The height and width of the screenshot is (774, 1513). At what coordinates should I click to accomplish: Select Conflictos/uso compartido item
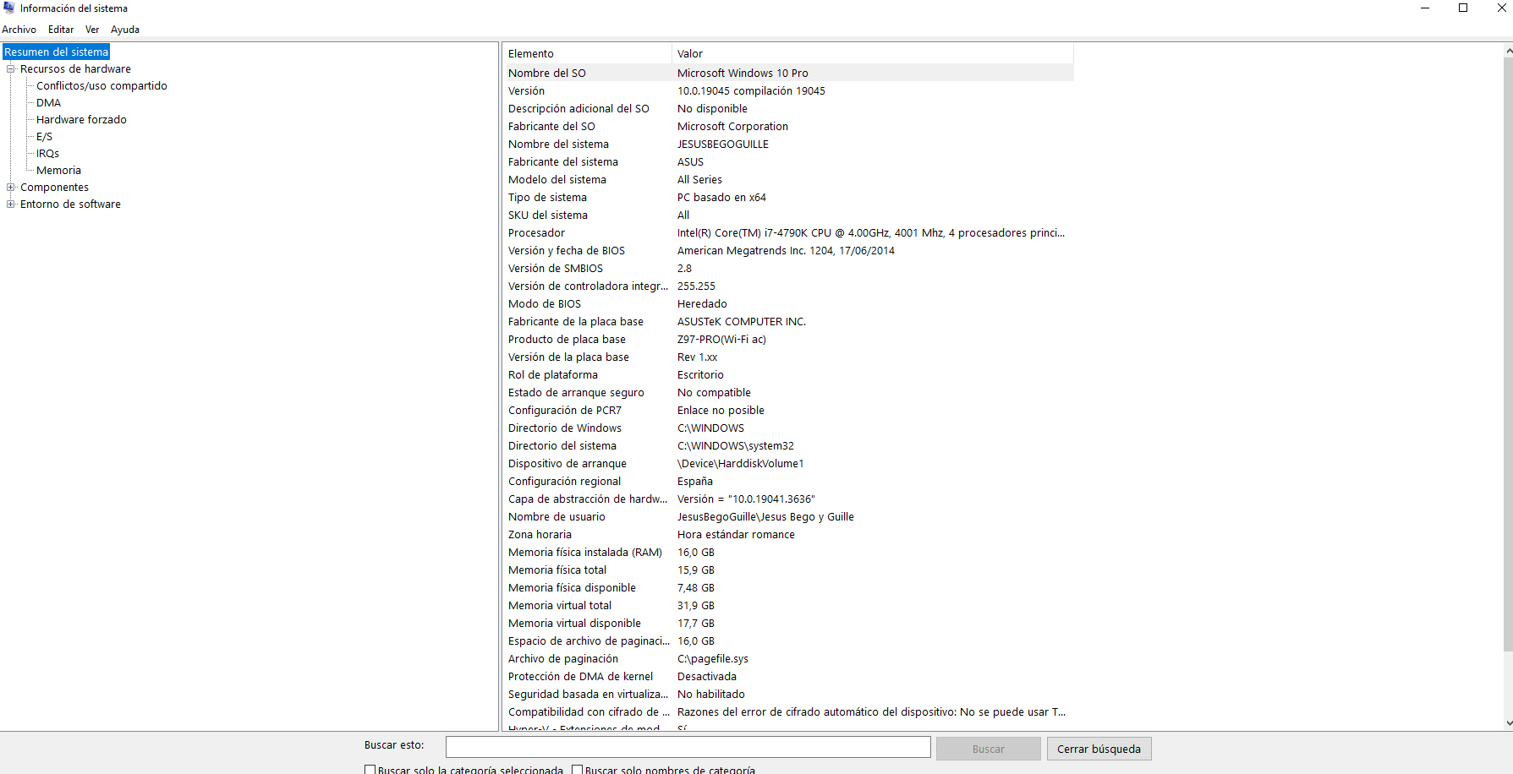pyautogui.click(x=101, y=86)
